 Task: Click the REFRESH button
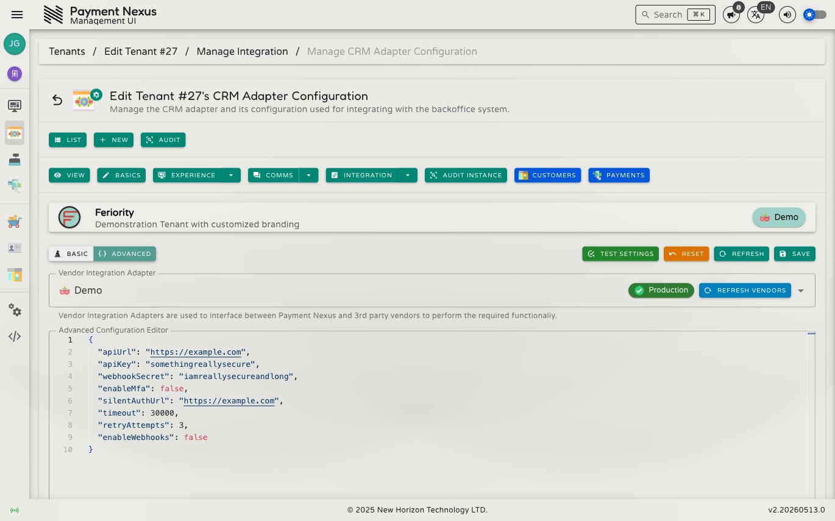(x=742, y=254)
